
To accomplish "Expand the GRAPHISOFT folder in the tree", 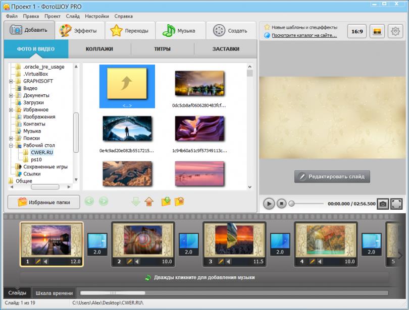I will click(11, 81).
